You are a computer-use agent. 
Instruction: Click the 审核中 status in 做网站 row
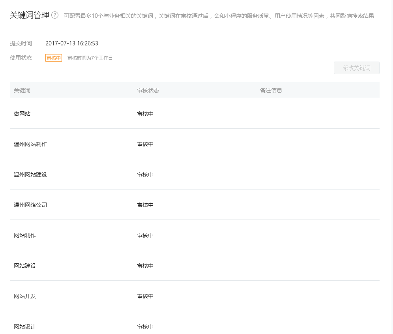[145, 114]
